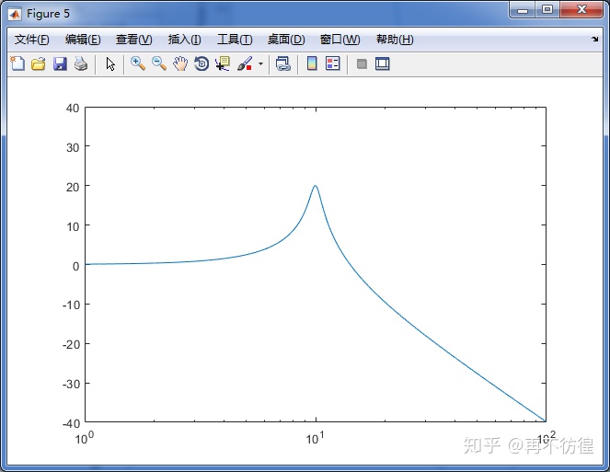The height and width of the screenshot is (472, 610).
Task: Click the y-axis label 20
Action: coord(73,187)
